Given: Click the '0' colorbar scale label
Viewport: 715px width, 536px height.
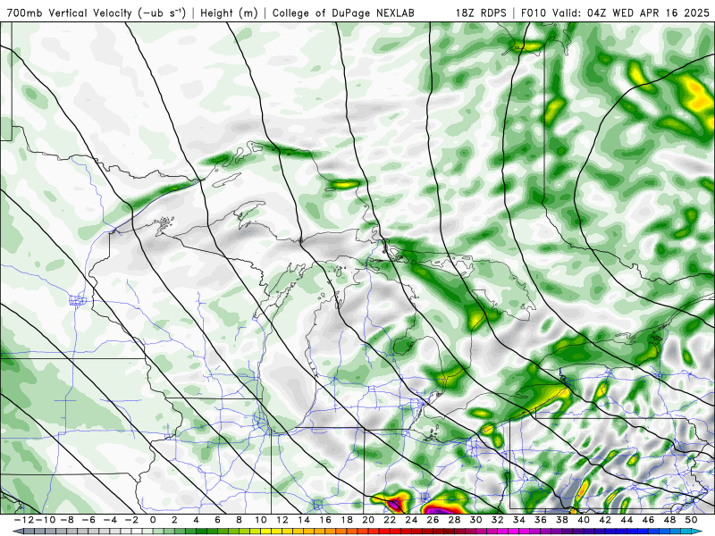Looking at the screenshot, I should 153,520.
